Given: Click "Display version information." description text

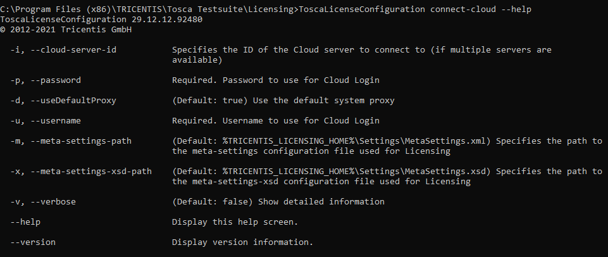Looking at the screenshot, I should tap(242, 242).
